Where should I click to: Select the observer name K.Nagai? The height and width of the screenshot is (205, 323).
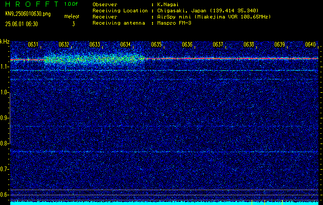click(168, 5)
